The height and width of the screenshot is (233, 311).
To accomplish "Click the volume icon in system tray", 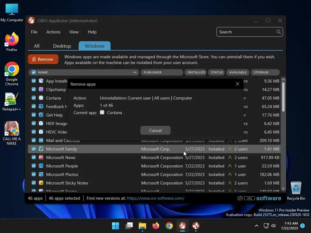I will coord(273,226).
